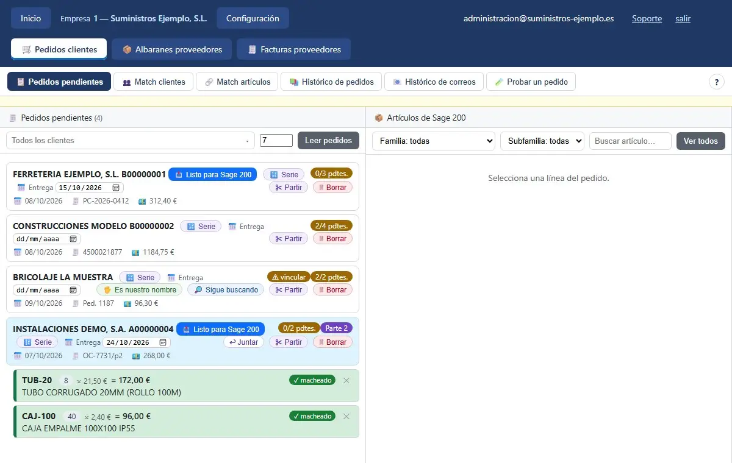This screenshot has height=463, width=732.
Task: Click 0/3 pdtes. badge on FERRETERIA EJEMPLO
Action: (x=331, y=173)
